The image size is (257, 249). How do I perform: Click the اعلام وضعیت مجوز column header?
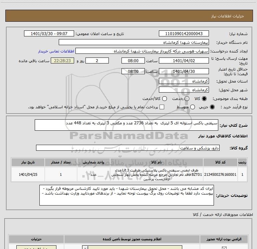tap(132, 239)
